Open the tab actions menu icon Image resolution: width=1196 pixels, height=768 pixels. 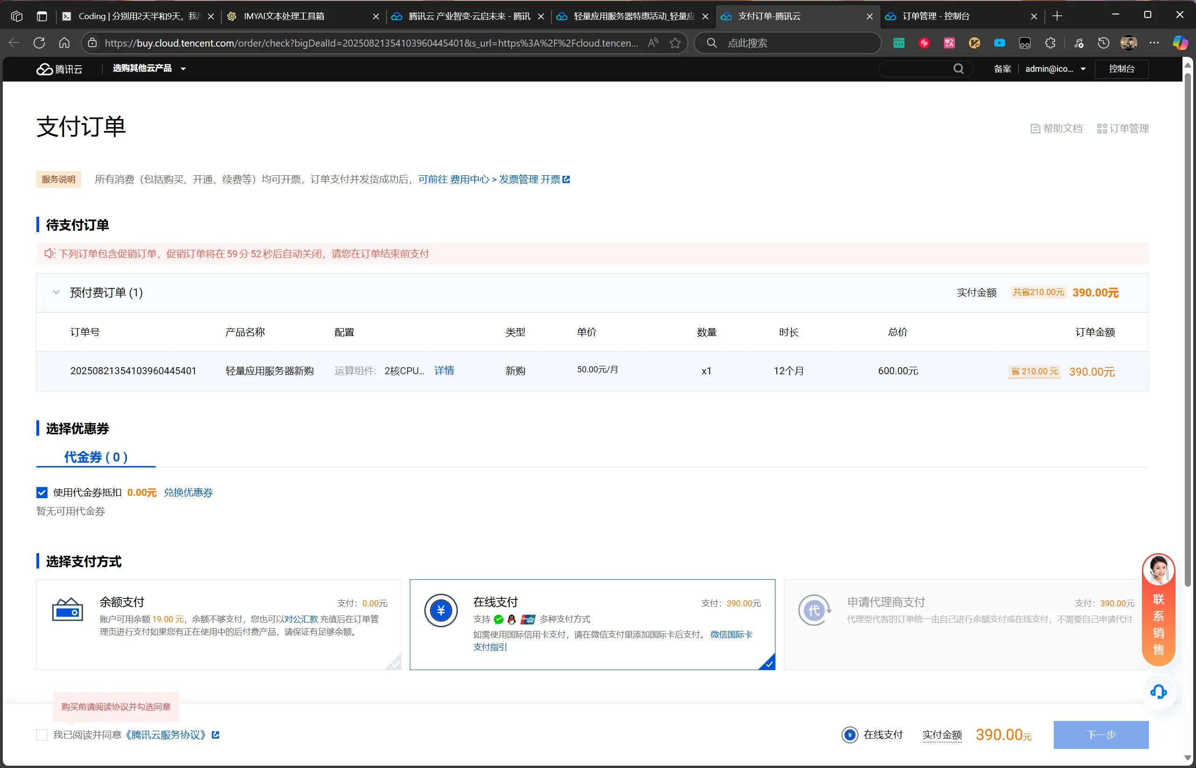tap(42, 16)
